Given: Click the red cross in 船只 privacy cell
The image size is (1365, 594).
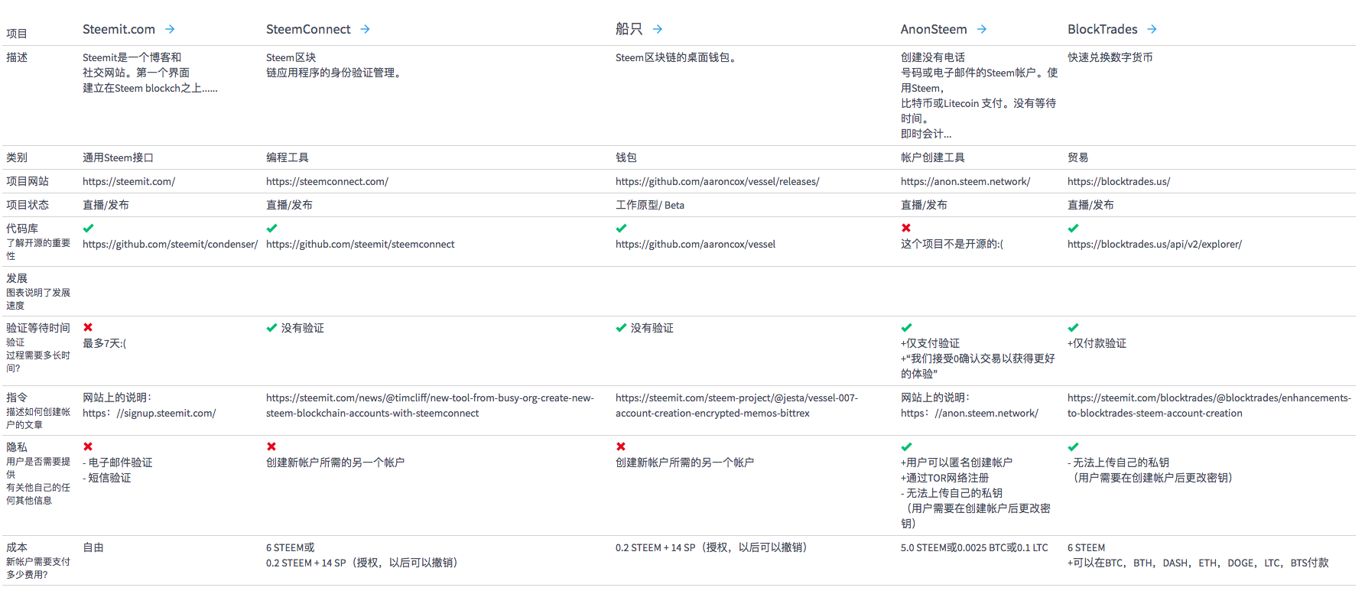Looking at the screenshot, I should 621,446.
